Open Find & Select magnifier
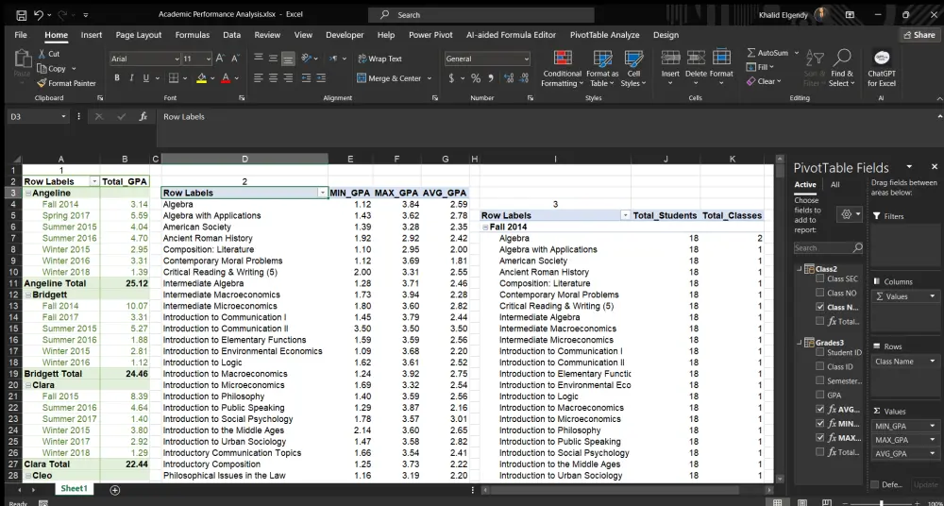 [x=842, y=69]
